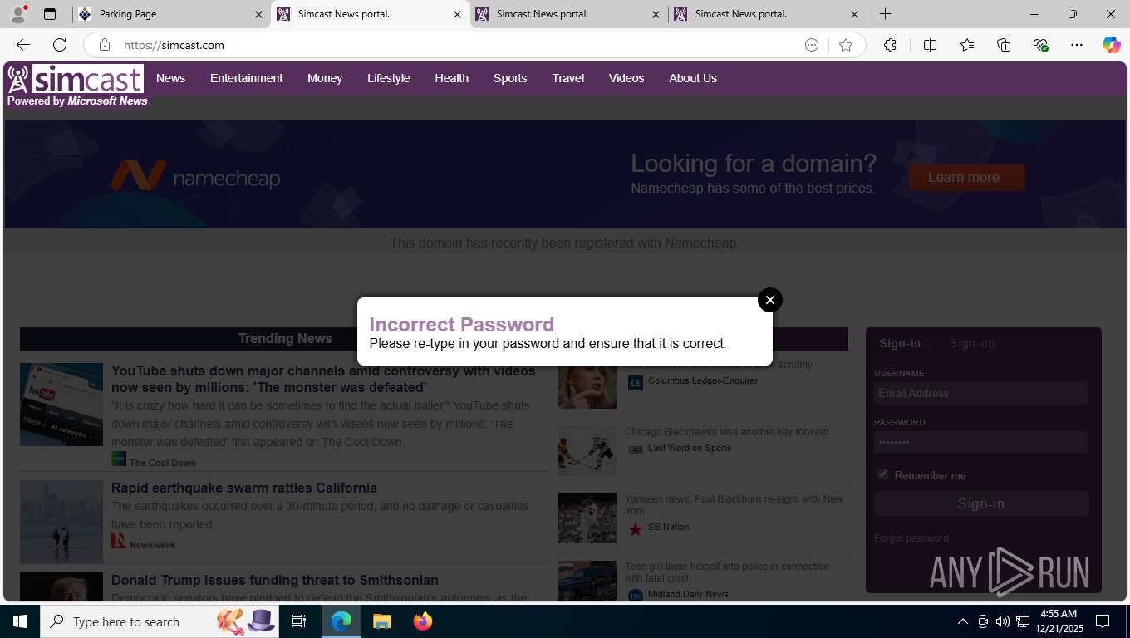Open the browser profile icon
This screenshot has width=1130, height=638.
click(17, 14)
